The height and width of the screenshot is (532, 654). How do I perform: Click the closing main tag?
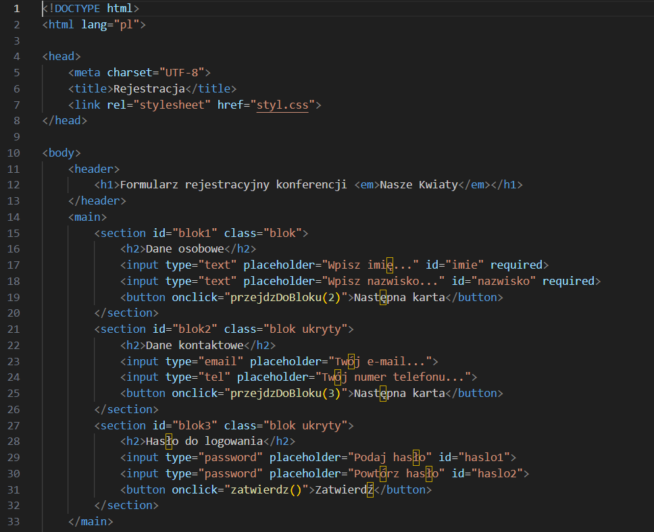[x=91, y=522]
